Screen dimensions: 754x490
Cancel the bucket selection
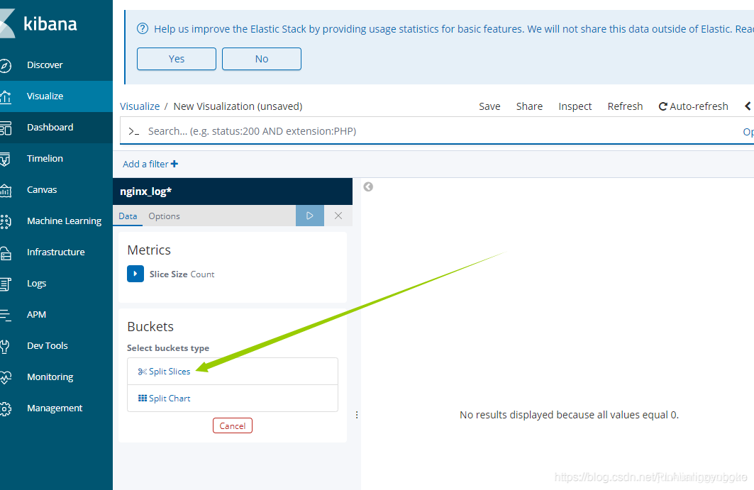pyautogui.click(x=233, y=425)
